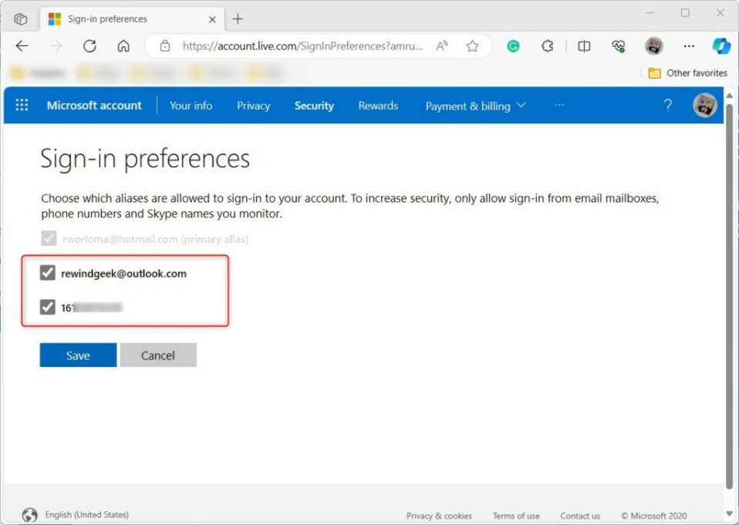The width and height of the screenshot is (739, 525).
Task: Open the Rewards tab
Action: coord(378,106)
